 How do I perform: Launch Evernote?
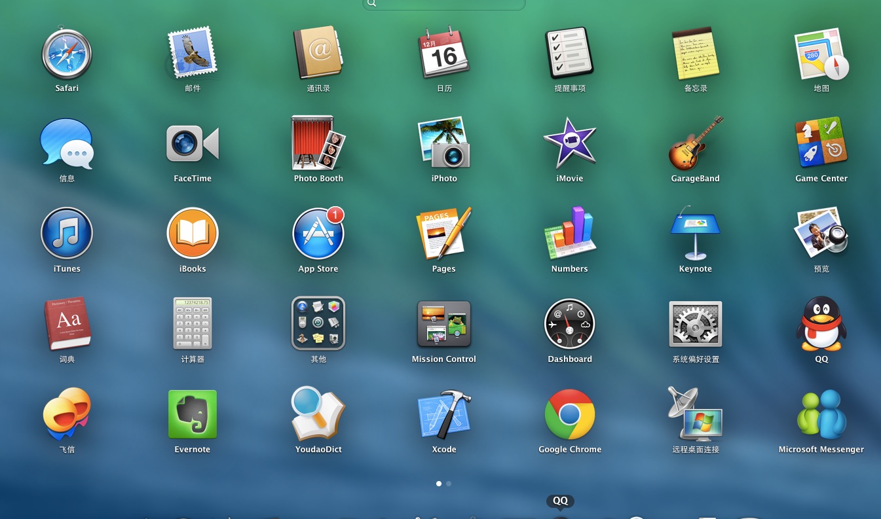[192, 414]
